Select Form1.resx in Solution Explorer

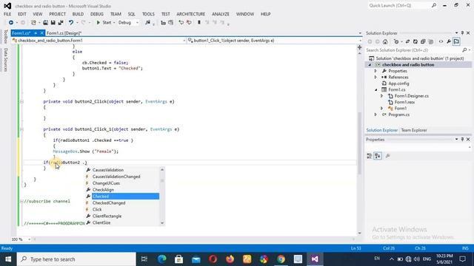click(x=404, y=102)
